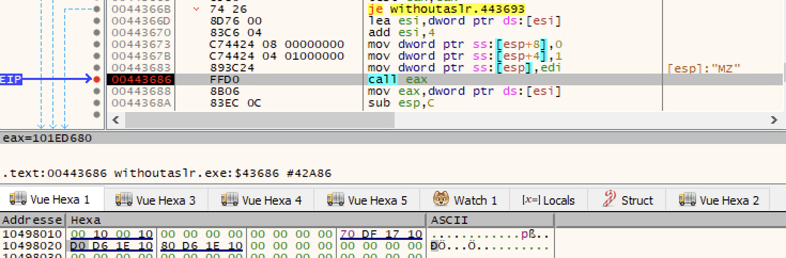The width and height of the screenshot is (786, 258).
Task: Toggle the red breakpoint dot at 00443686
Action: tap(97, 79)
